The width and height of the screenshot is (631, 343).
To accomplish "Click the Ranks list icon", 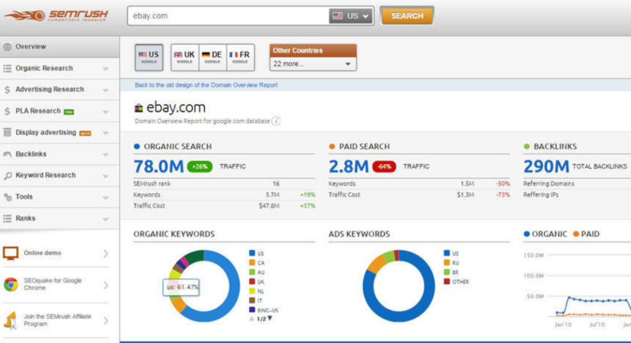I will [x=7, y=219].
